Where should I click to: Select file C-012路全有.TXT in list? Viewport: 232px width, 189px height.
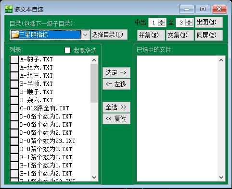pos(45,108)
